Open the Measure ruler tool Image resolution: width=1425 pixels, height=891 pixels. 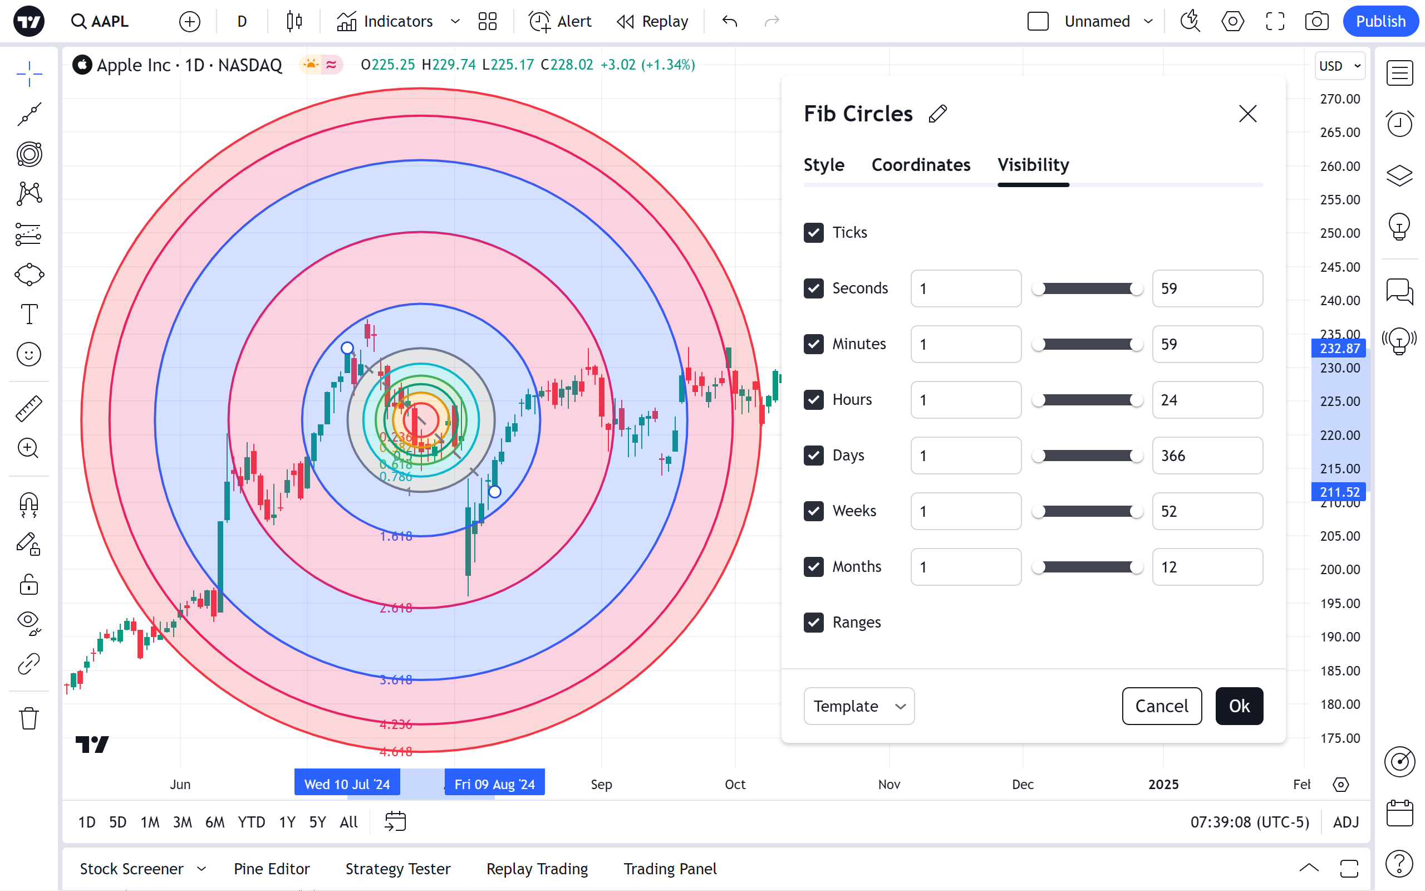click(x=29, y=408)
